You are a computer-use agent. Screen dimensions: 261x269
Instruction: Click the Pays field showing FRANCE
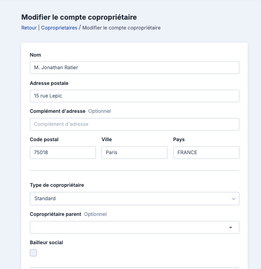click(x=206, y=153)
